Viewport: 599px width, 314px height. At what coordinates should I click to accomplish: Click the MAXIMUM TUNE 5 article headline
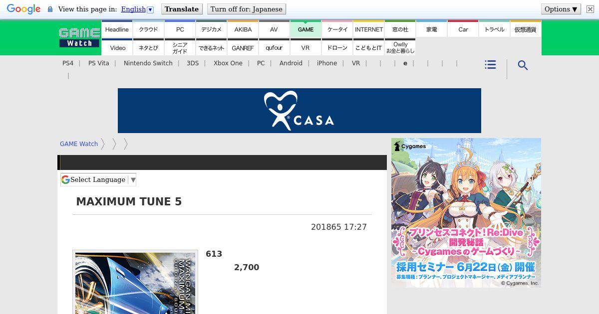(129, 202)
